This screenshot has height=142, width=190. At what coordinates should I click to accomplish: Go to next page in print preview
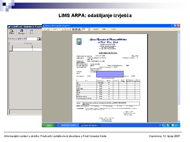point(63,29)
